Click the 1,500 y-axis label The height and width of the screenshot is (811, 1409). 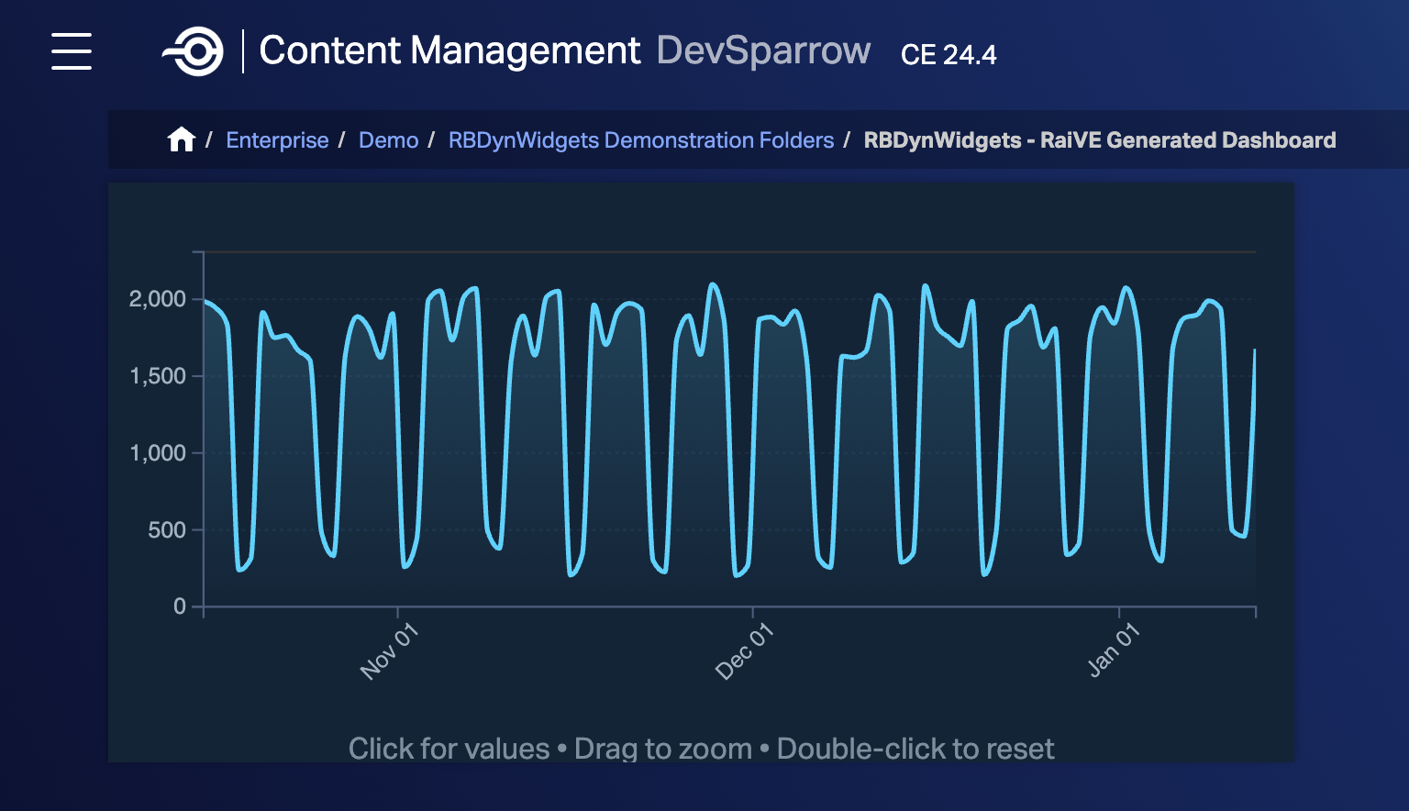[158, 376]
